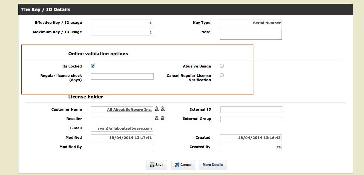Open More Details
The width and height of the screenshot is (364, 175).
(213, 165)
